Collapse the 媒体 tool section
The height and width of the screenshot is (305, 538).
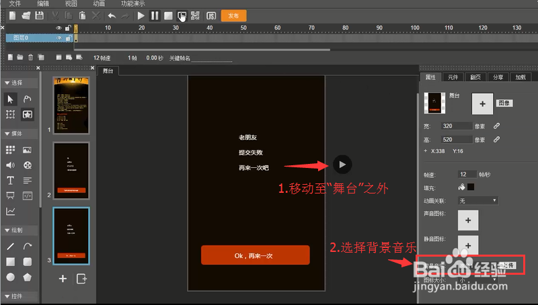coord(13,134)
